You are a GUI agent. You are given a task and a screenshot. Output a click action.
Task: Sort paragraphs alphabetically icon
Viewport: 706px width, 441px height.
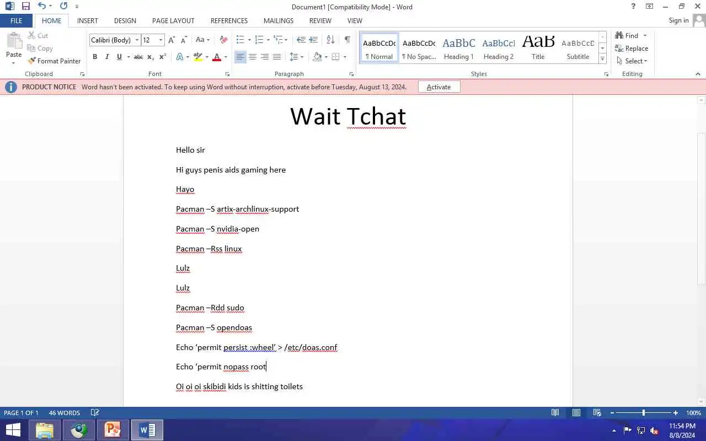point(330,40)
